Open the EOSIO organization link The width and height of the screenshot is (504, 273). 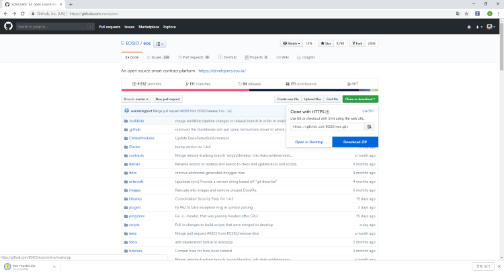132,44
